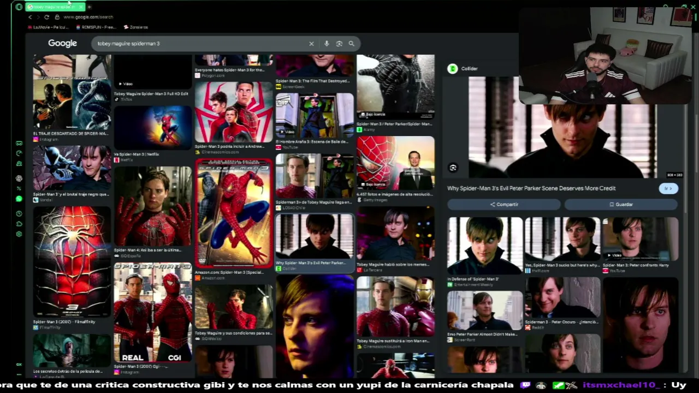The image size is (699, 393).
Task: Click the sidebar refresh-arrow icon
Action: pyautogui.click(x=19, y=153)
